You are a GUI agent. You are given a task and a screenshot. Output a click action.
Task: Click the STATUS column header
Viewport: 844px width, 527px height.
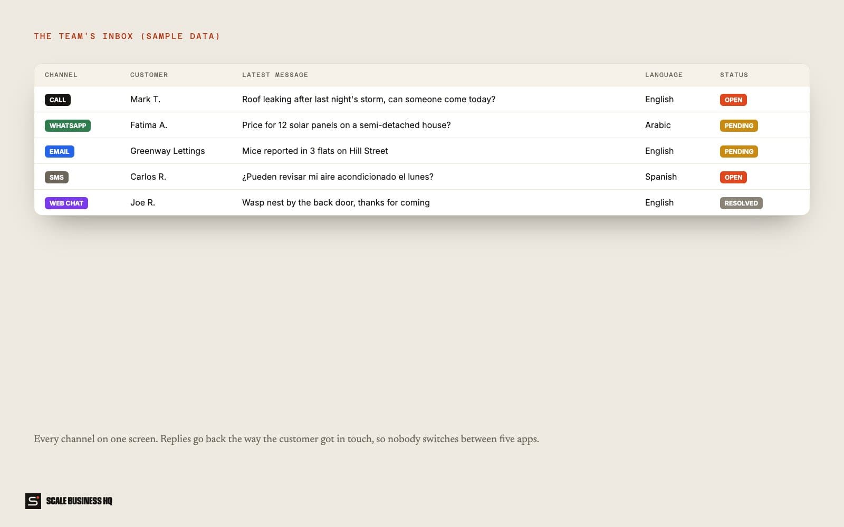(x=734, y=75)
